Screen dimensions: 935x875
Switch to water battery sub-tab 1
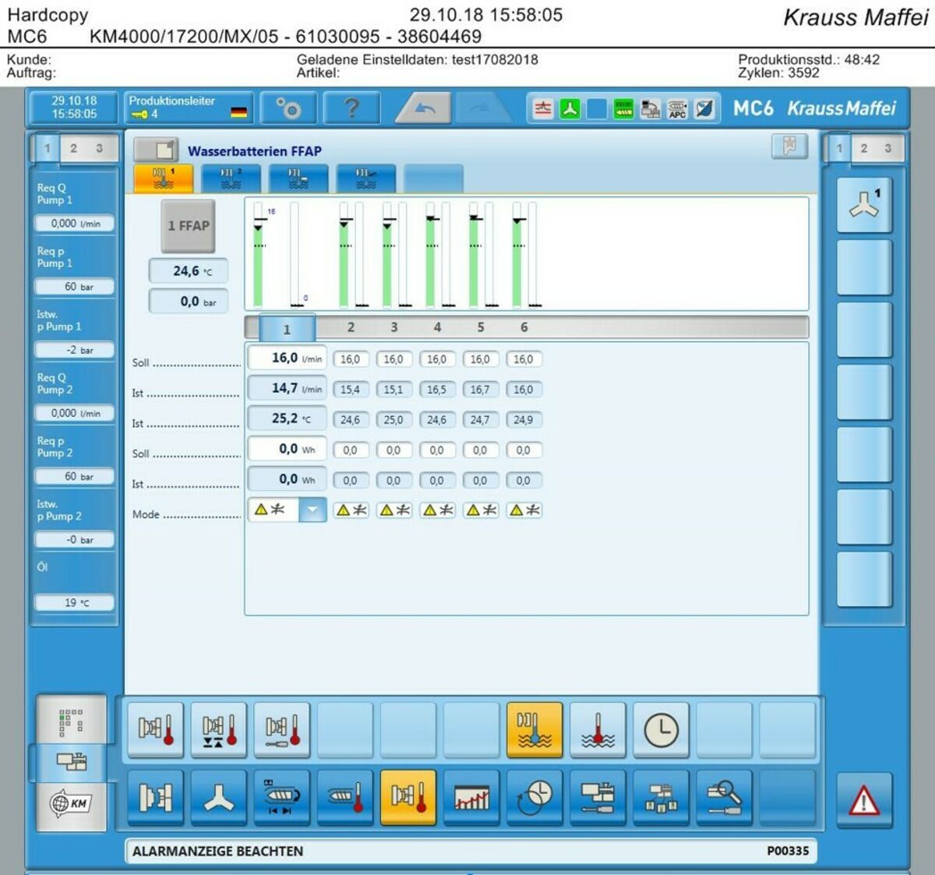tap(163, 178)
